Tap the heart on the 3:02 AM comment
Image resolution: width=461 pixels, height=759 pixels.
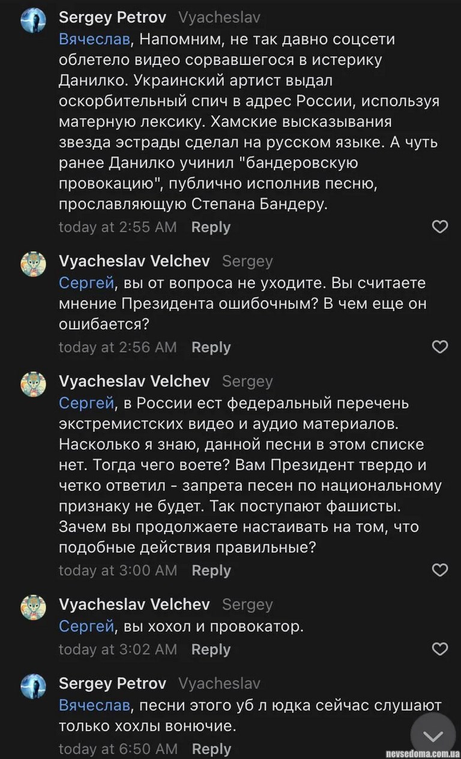(440, 649)
